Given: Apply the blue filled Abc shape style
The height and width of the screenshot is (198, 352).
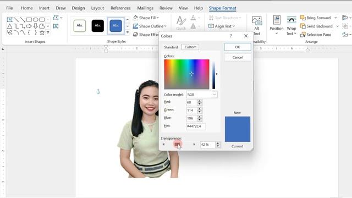Looking at the screenshot, I should coord(116,26).
